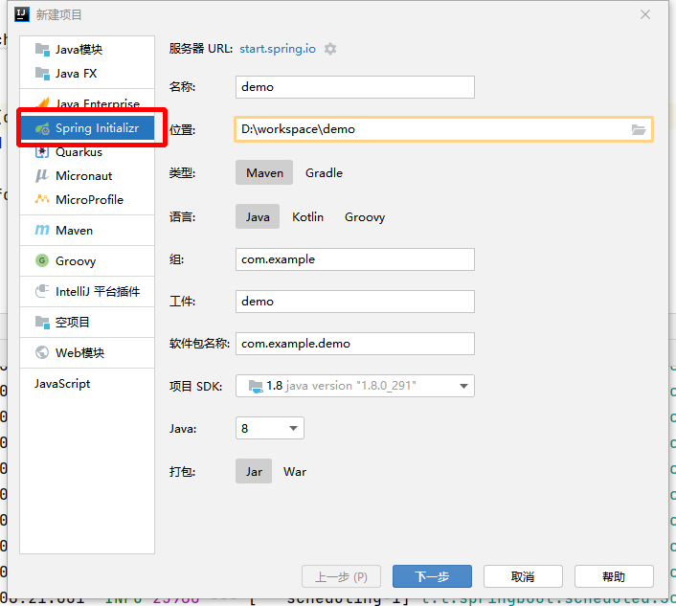
Task: Click the disabled 上一步 (P) button
Action: tap(341, 576)
